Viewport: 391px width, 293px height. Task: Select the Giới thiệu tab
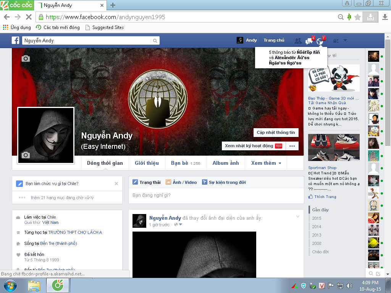pyautogui.click(x=147, y=163)
